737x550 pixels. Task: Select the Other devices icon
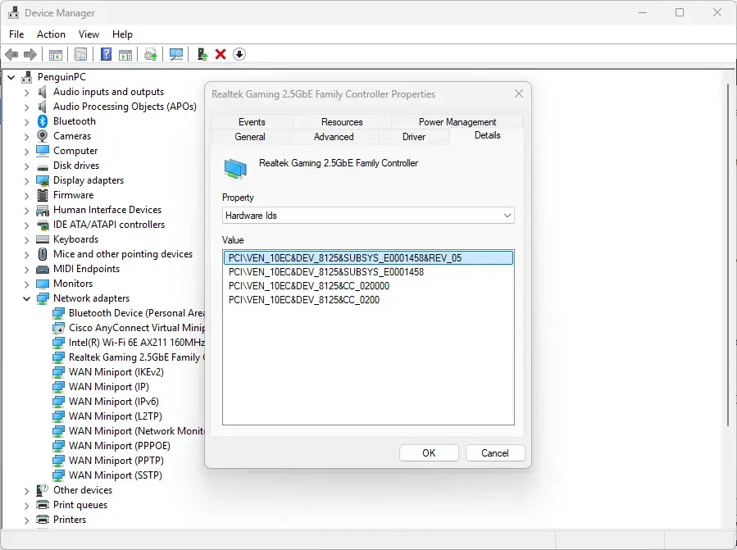pyautogui.click(x=43, y=490)
